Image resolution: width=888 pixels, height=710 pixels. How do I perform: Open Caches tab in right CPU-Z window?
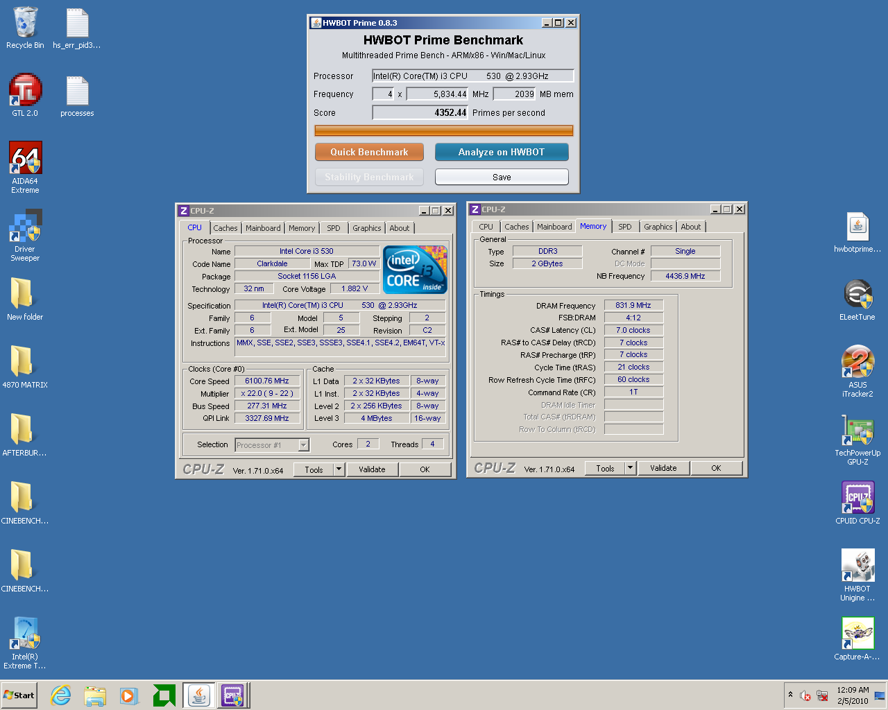click(x=517, y=227)
